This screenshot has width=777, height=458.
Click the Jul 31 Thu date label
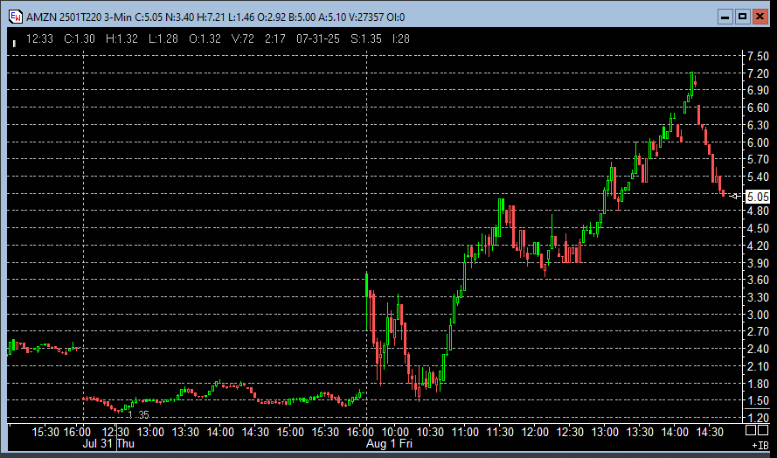coord(108,443)
